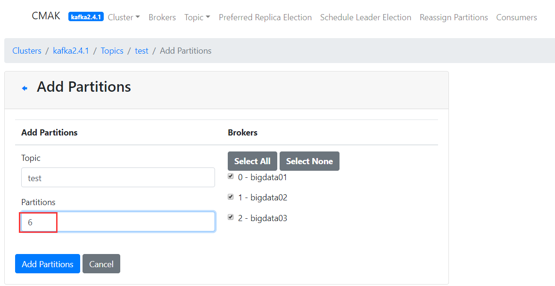Go to Preferred Replica Election

point(265,17)
